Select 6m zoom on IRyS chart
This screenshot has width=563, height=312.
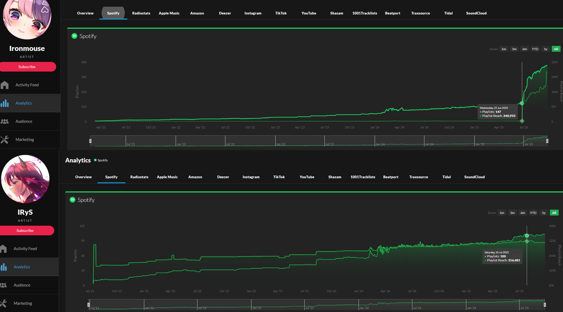coord(523,213)
